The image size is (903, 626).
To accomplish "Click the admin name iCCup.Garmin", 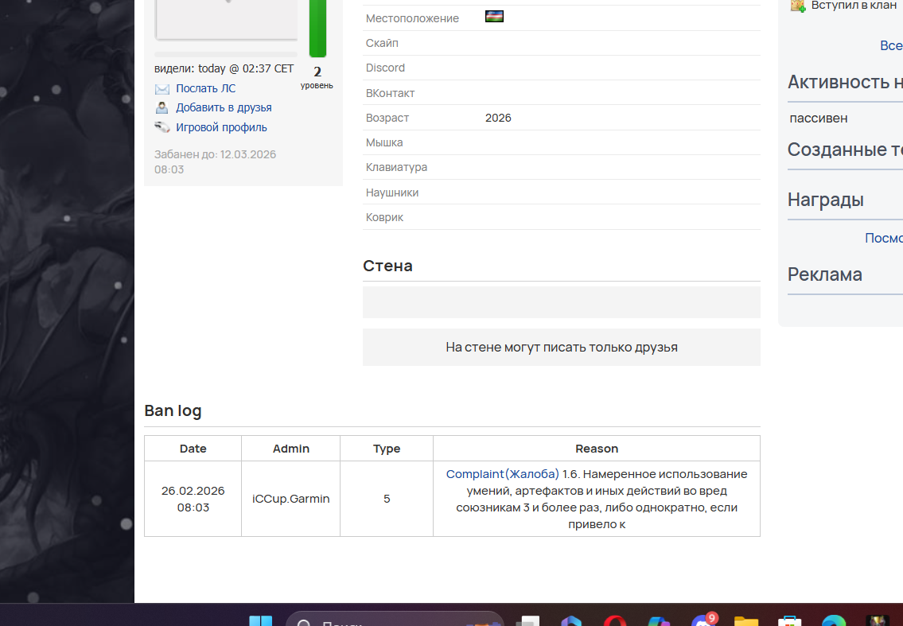I will (x=291, y=499).
